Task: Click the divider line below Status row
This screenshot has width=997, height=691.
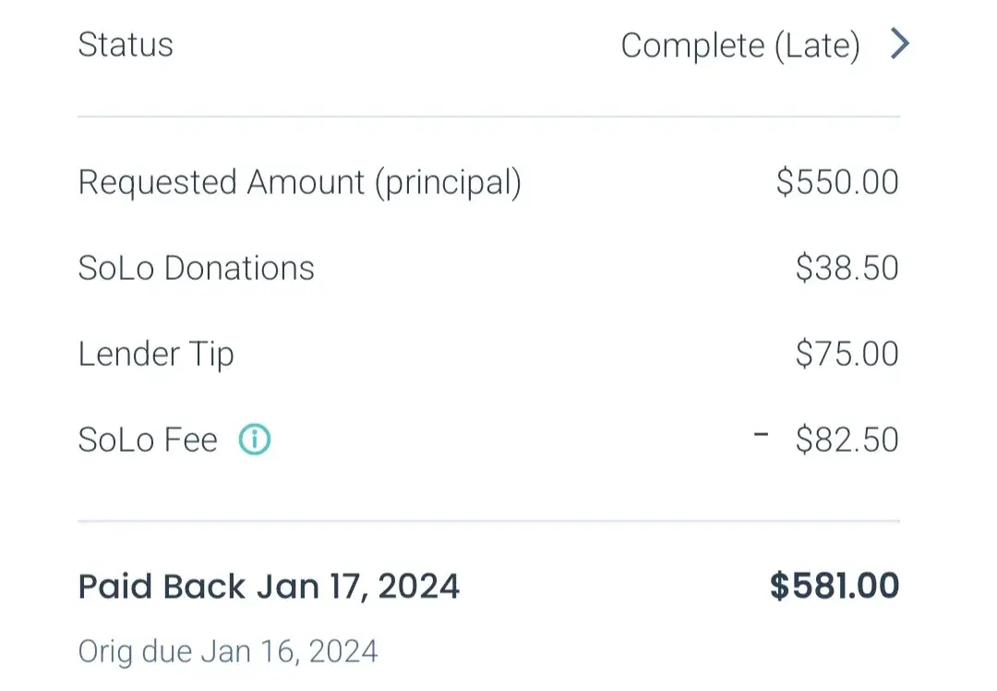Action: point(488,117)
